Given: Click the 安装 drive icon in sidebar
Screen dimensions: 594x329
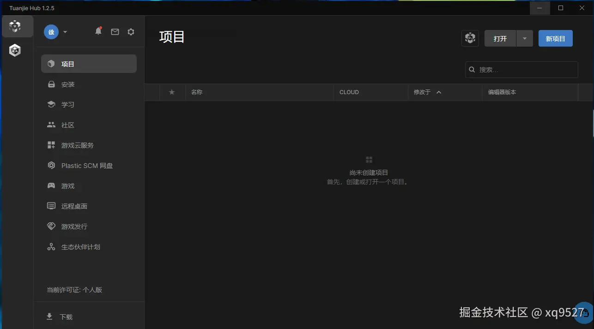Looking at the screenshot, I should (x=51, y=84).
